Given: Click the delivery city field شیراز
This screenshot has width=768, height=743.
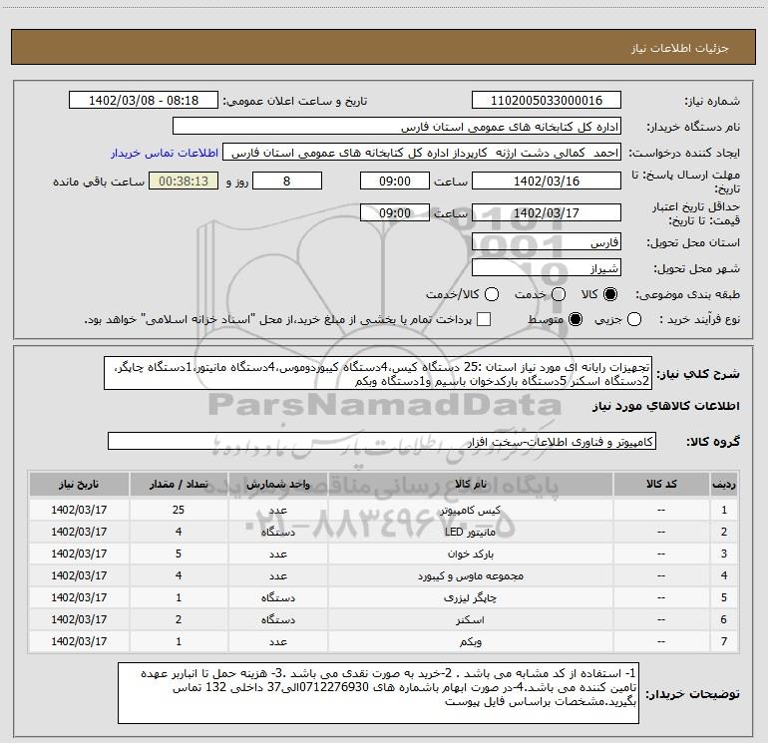Looking at the screenshot, I should (x=547, y=268).
